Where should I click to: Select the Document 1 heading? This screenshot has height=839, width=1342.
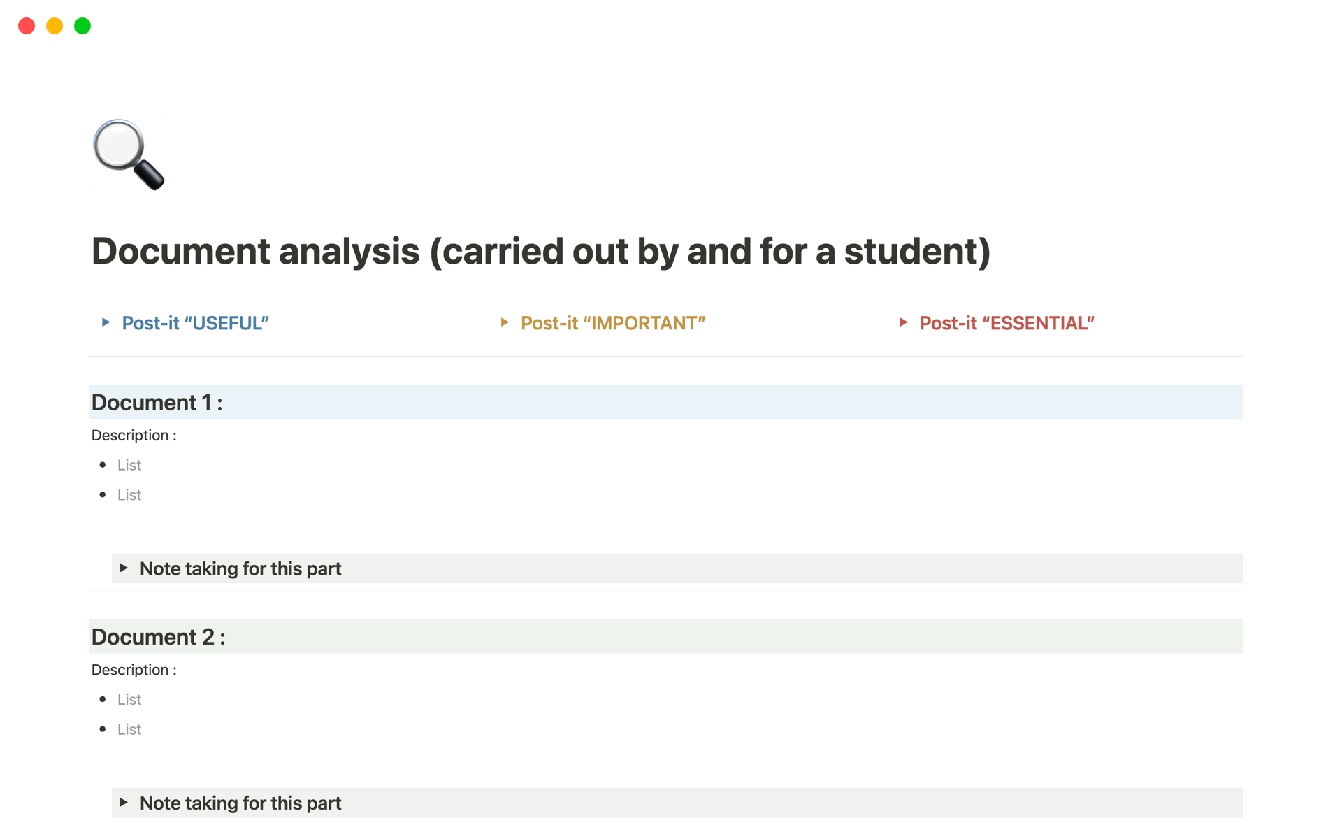[x=156, y=402]
